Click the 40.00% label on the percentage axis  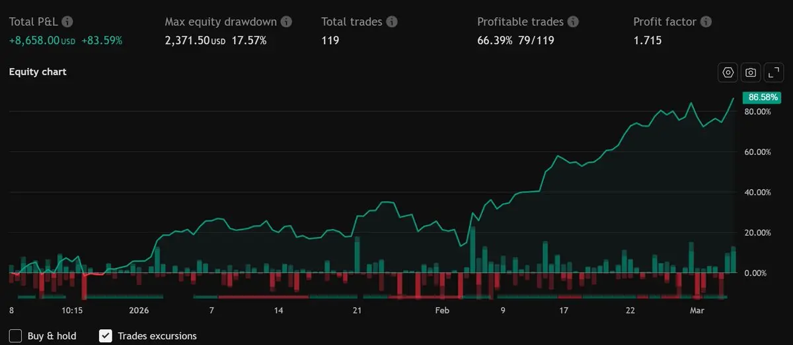point(758,193)
